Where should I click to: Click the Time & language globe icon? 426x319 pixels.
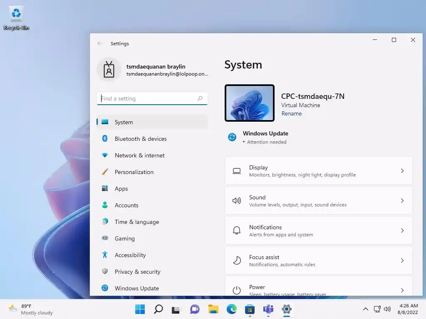coord(105,222)
